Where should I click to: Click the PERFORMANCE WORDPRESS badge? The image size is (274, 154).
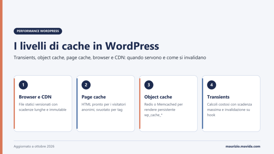(x=38, y=31)
